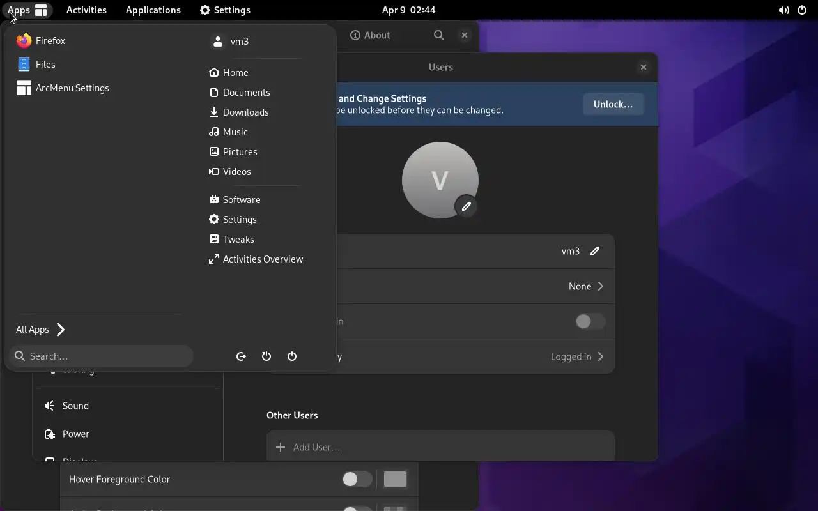
Task: Click the restart icon in ArcMenu
Action: pos(266,356)
